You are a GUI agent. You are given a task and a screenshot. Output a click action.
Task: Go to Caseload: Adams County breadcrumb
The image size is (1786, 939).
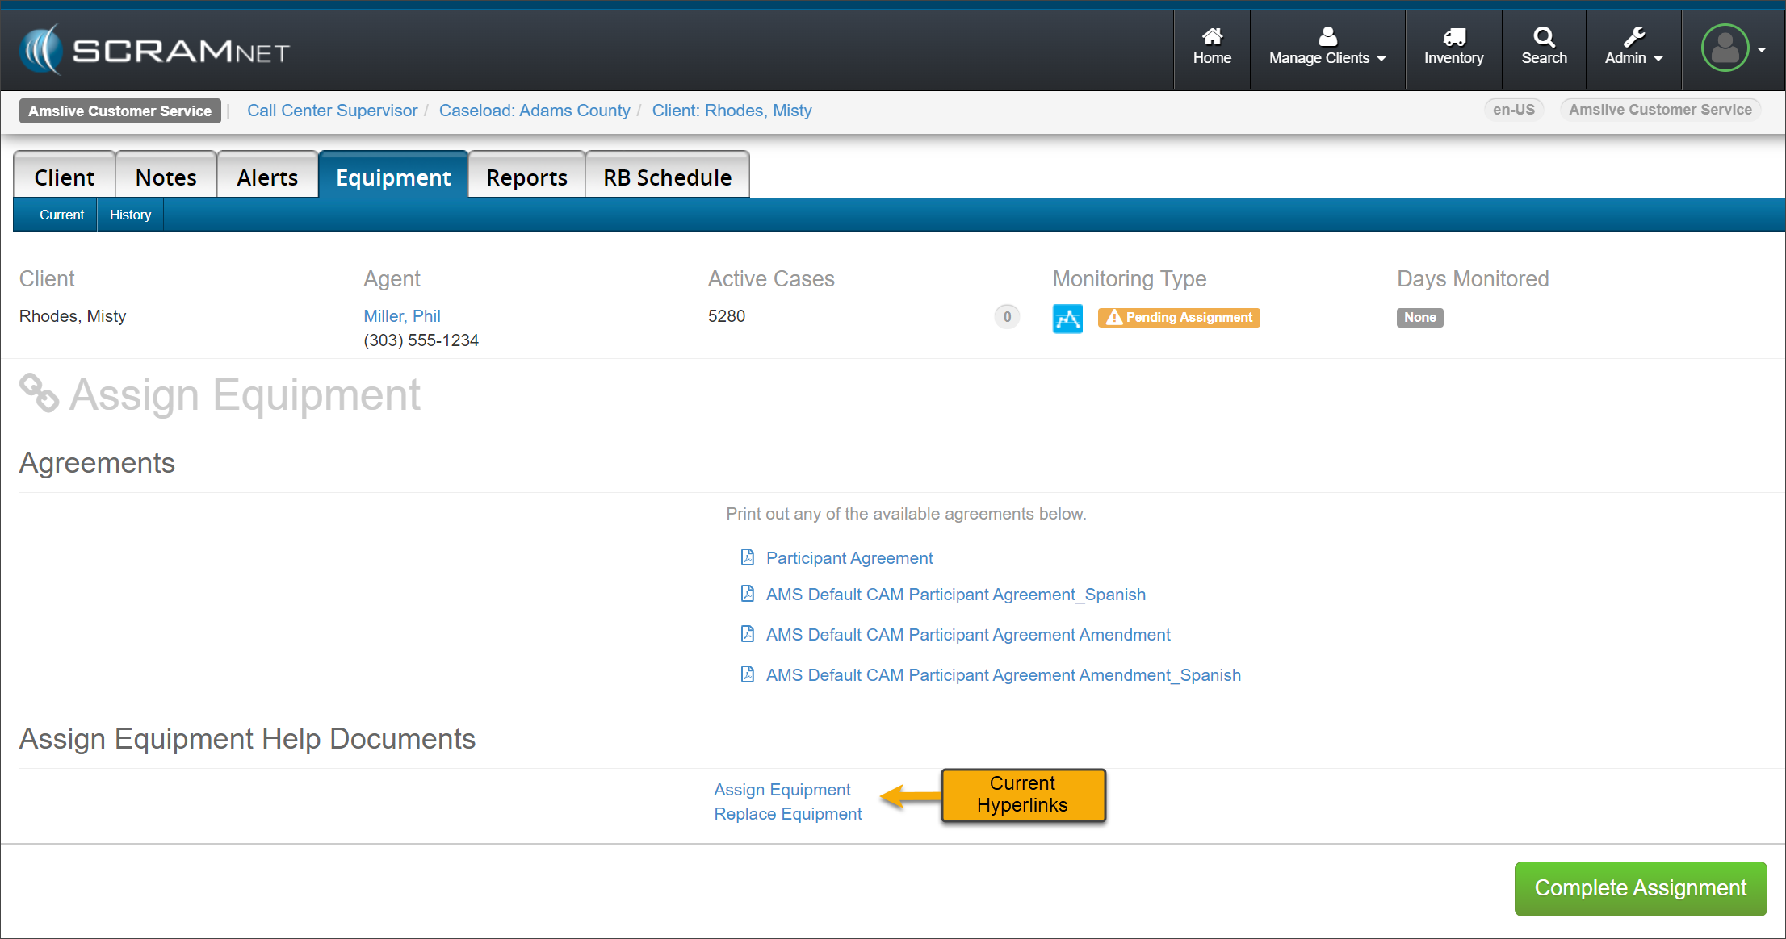click(534, 111)
